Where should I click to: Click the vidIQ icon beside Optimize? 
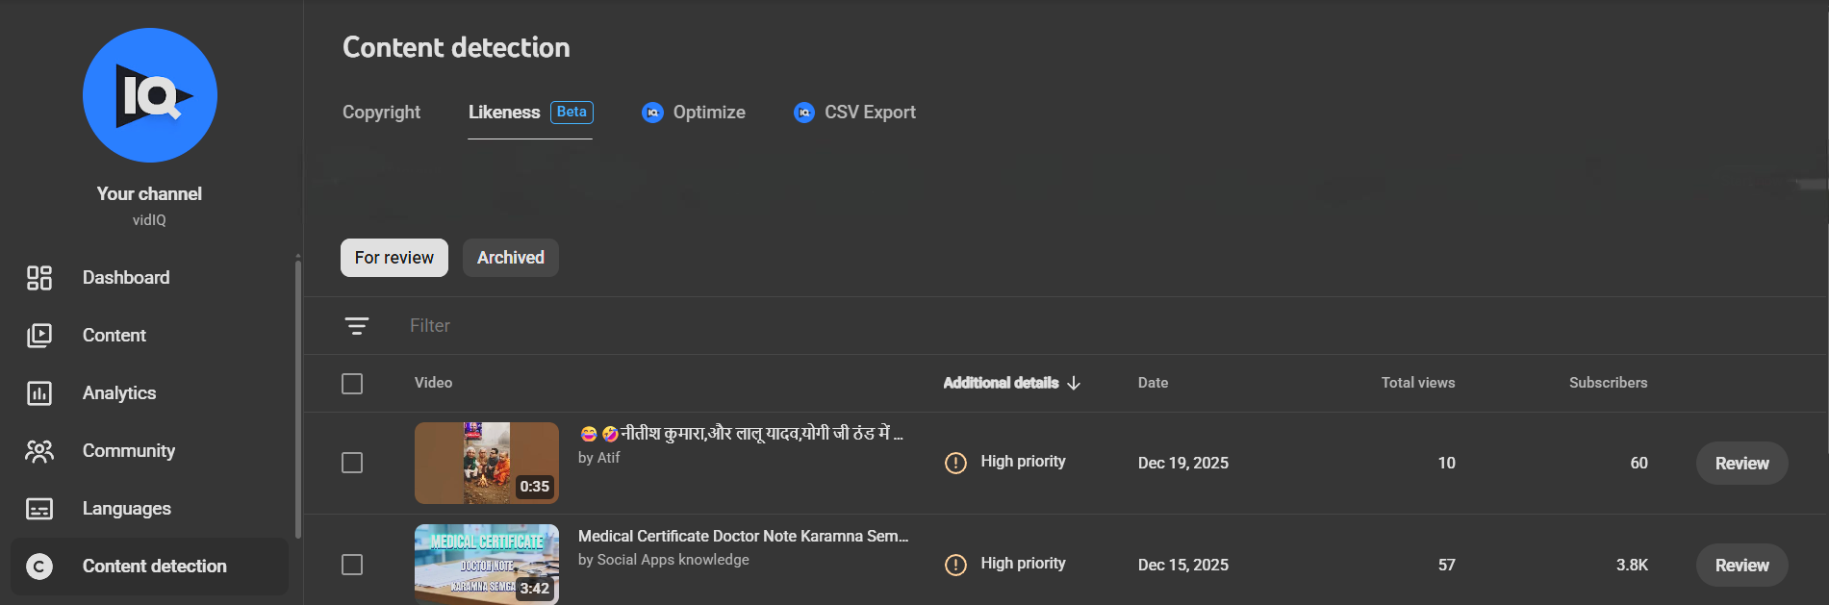(x=652, y=113)
